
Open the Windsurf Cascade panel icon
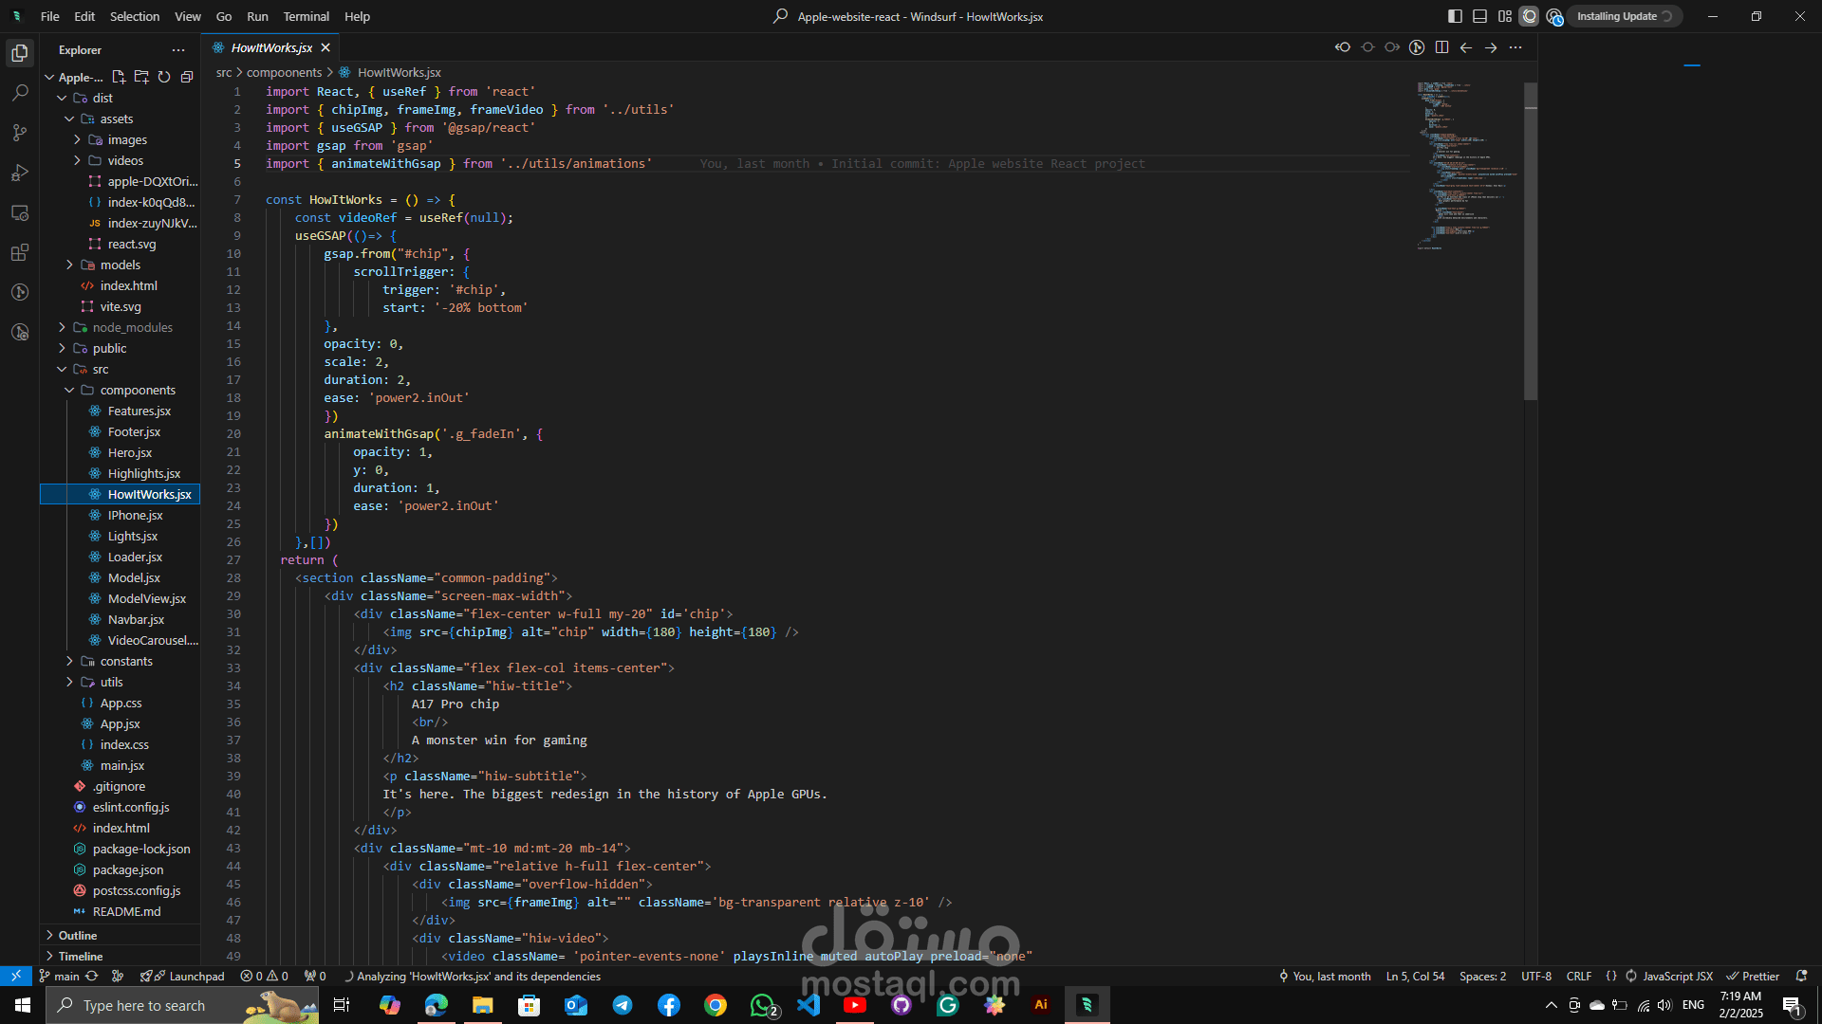1529,16
